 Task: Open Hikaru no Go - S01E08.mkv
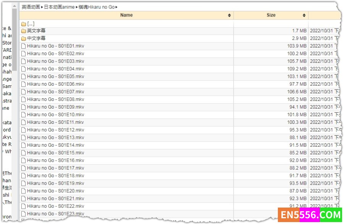pos(55,100)
